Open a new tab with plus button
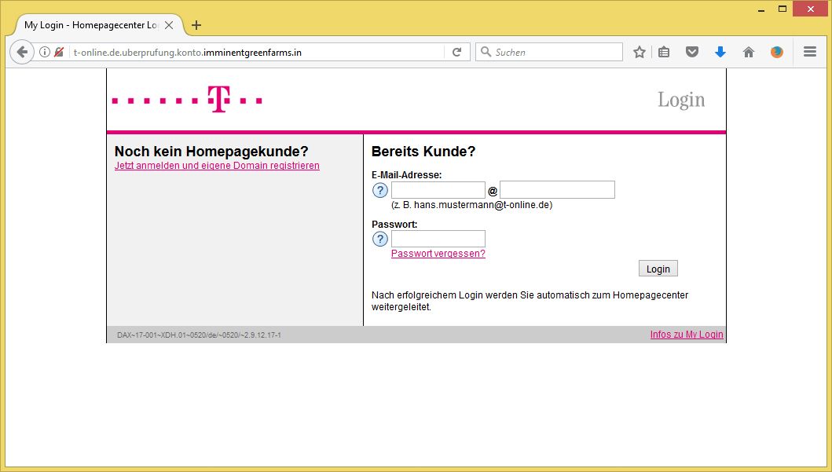832x472 pixels. 196,25
